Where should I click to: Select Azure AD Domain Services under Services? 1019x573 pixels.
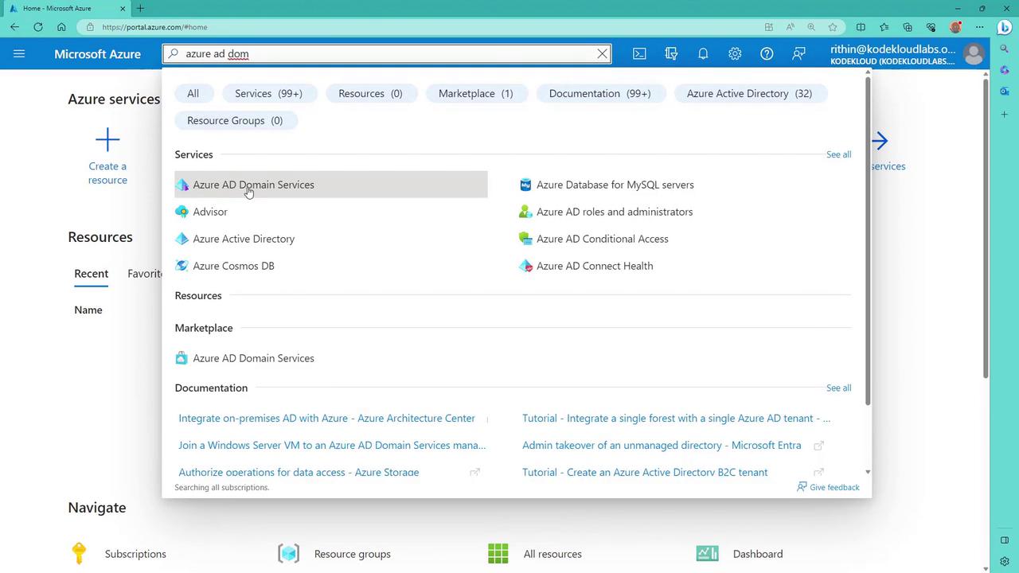pyautogui.click(x=253, y=185)
